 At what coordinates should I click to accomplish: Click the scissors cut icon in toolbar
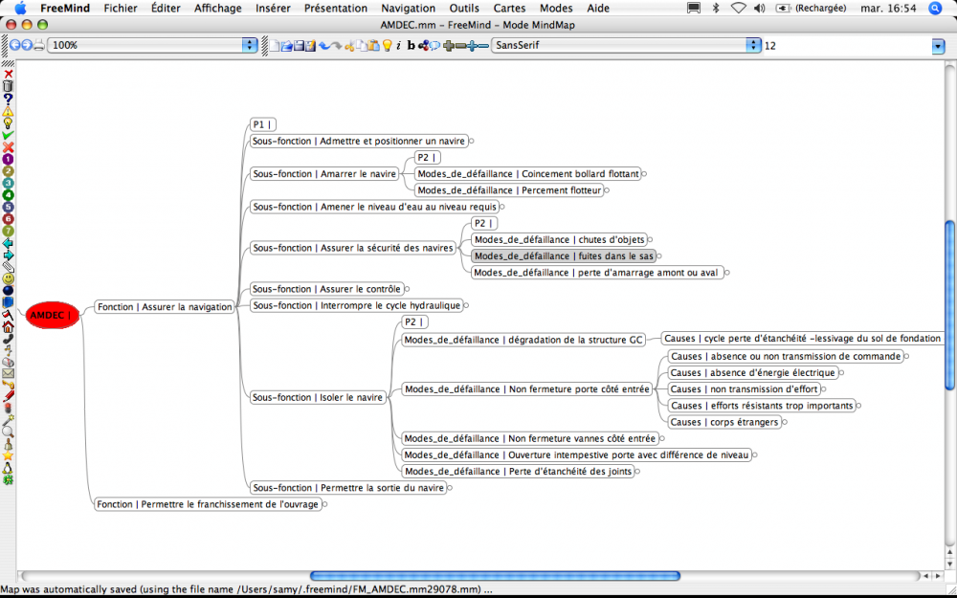coord(349,46)
